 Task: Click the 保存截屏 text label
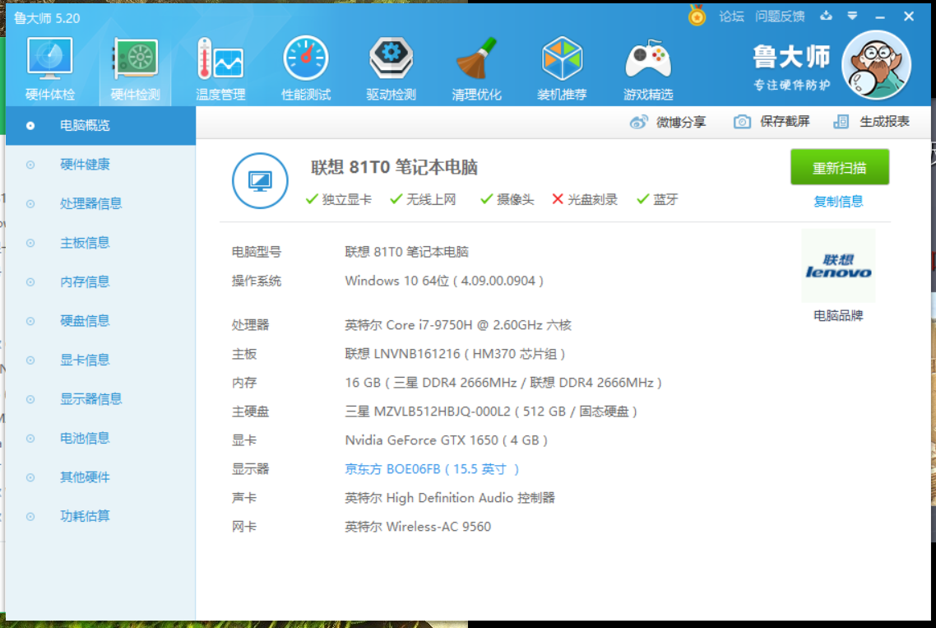[x=785, y=121]
